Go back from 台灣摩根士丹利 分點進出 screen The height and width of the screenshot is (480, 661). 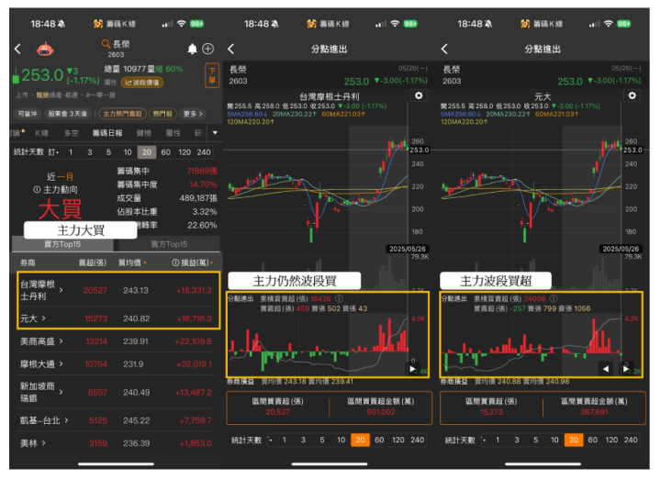point(231,49)
